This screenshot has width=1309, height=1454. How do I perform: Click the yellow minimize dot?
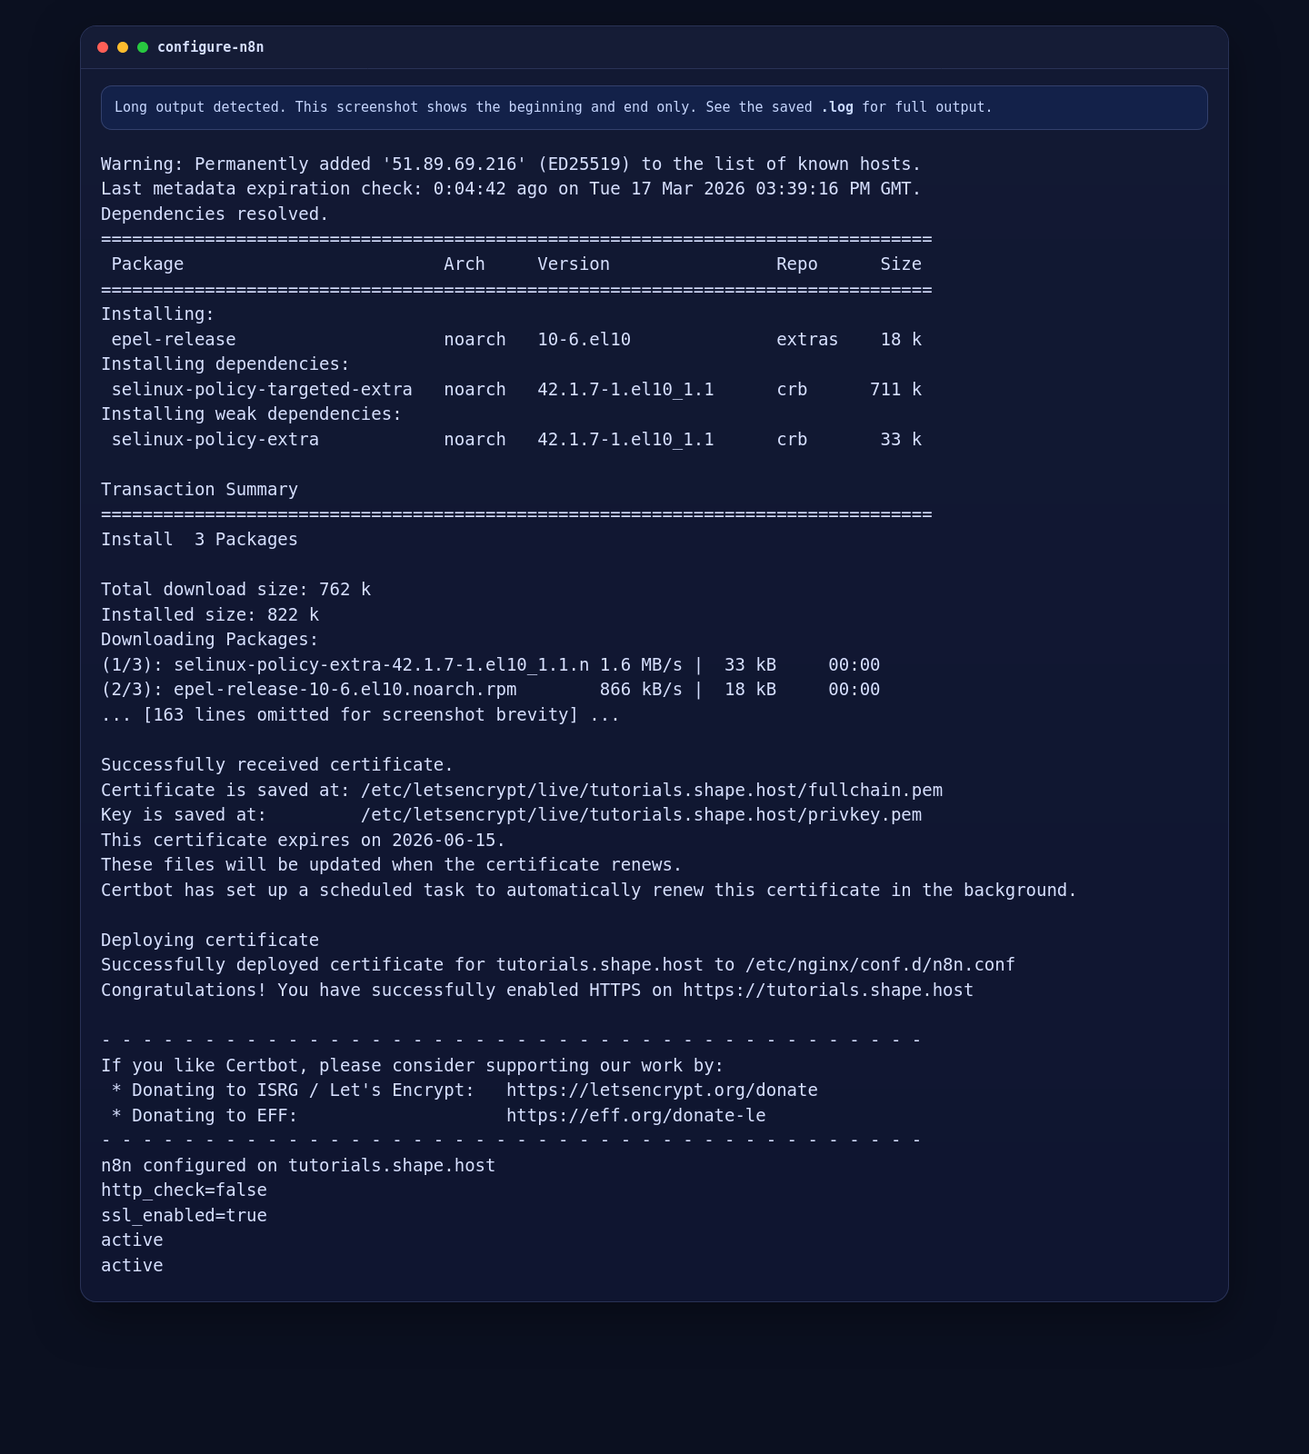coord(123,47)
